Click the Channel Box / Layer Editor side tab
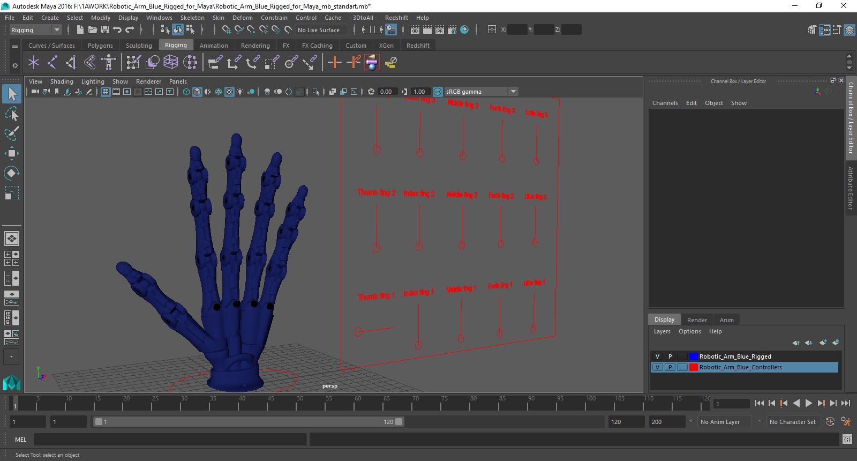857x461 pixels. [x=851, y=117]
